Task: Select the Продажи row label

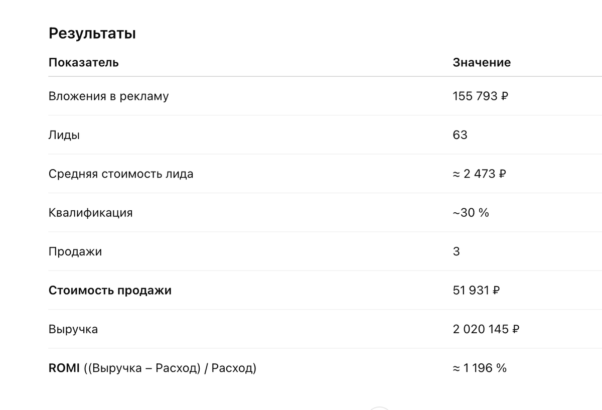Action: [75, 251]
